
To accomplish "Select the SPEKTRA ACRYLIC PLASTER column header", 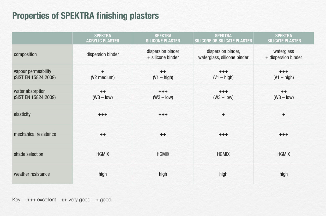I will coord(103,38).
